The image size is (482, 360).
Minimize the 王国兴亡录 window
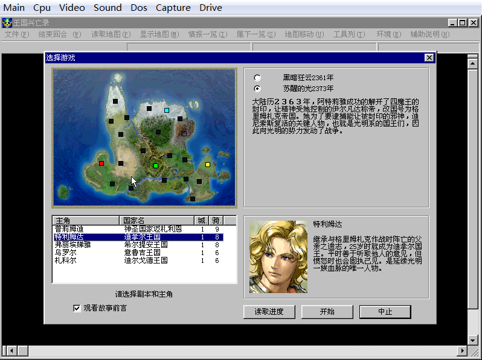(452, 23)
